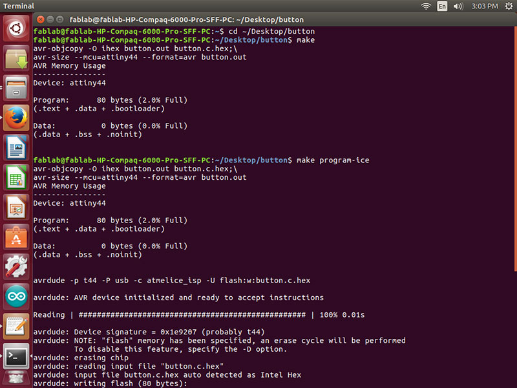Click the terminal scrollbar on right edge
This screenshot has width=517, height=388.
515,149
